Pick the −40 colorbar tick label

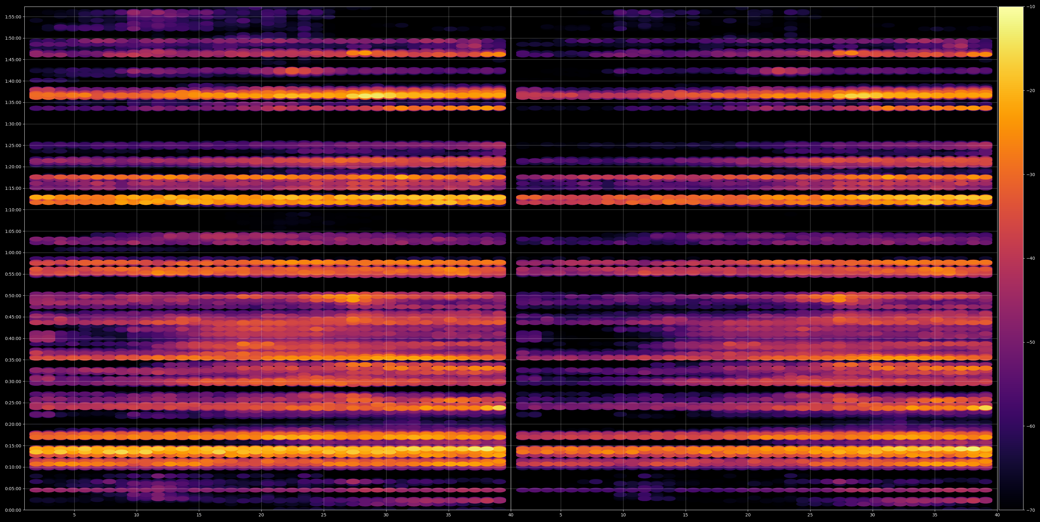[x=1031, y=259]
